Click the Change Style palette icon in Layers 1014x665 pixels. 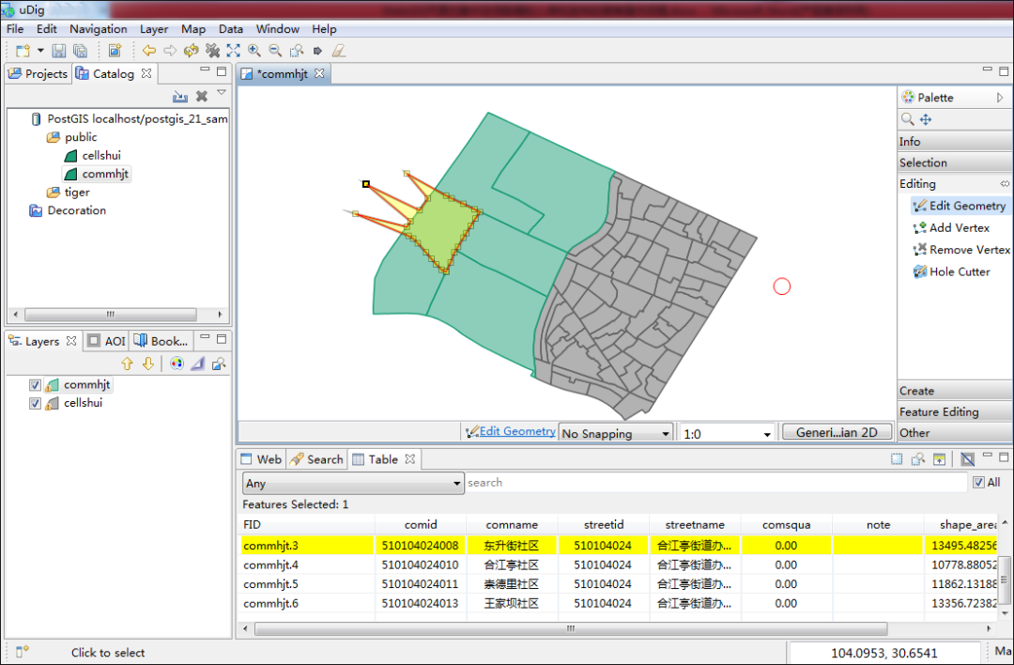tap(176, 363)
